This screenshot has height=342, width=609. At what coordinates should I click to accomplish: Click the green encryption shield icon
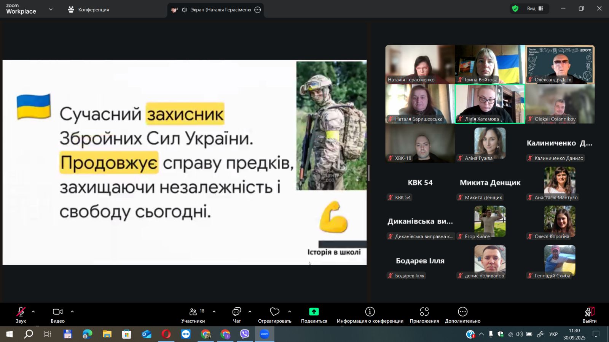515,9
